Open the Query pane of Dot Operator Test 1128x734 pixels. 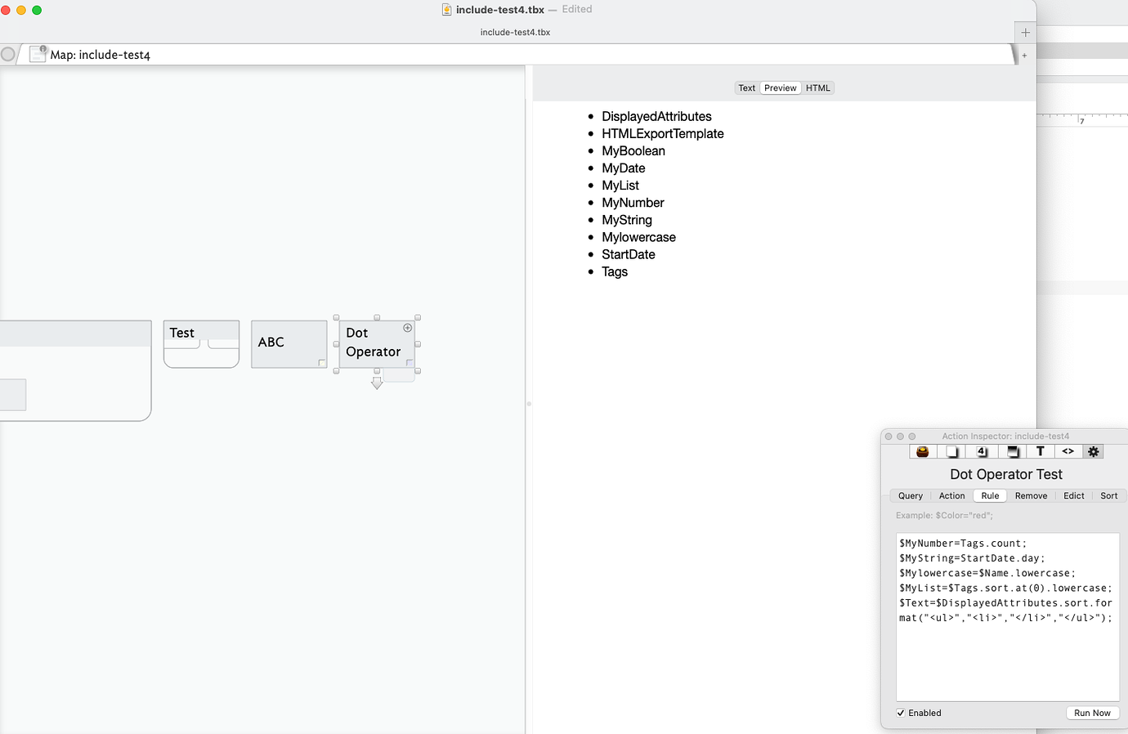[x=910, y=495]
